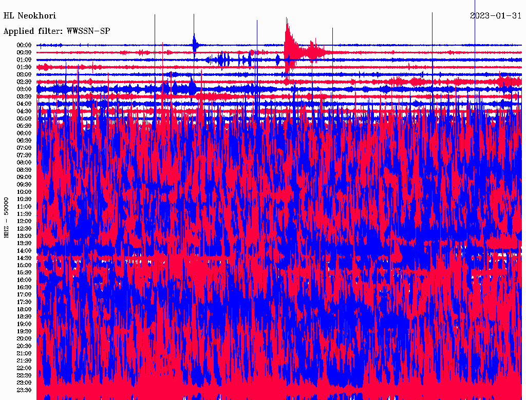Click the '16:30' time label

pos(24,288)
